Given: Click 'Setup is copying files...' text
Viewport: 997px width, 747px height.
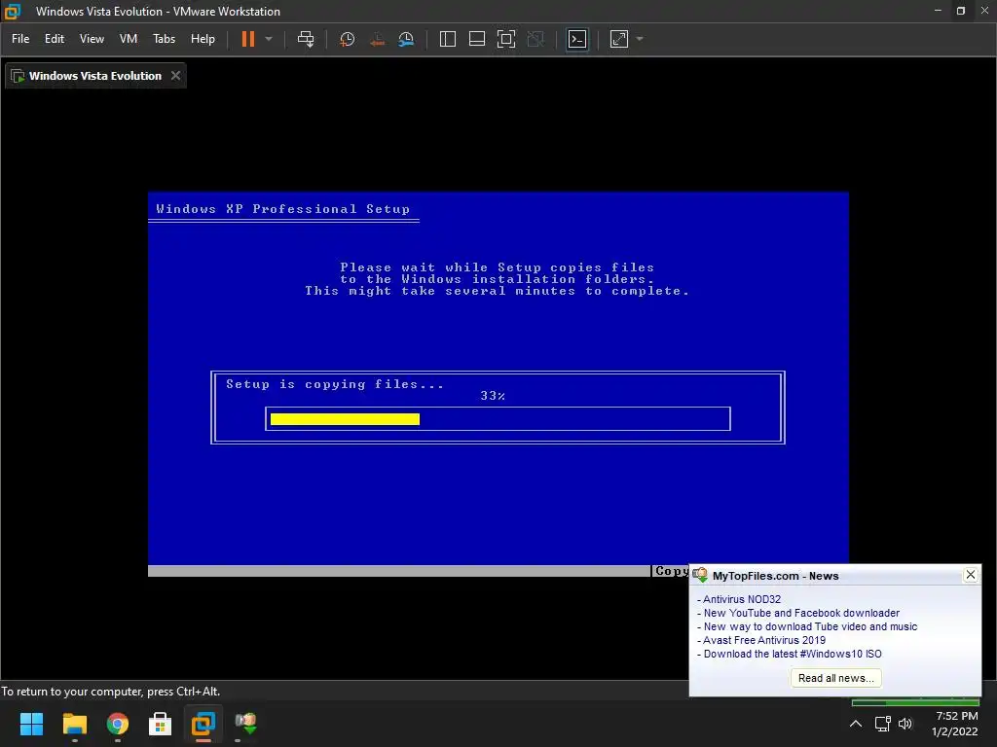Looking at the screenshot, I should [335, 384].
